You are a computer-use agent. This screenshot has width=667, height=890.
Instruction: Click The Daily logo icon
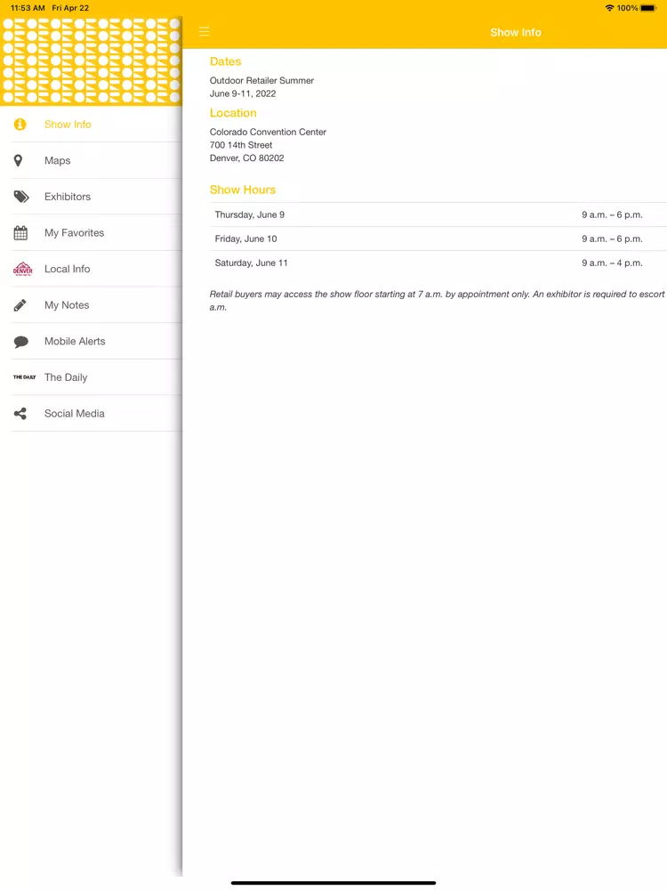(24, 377)
